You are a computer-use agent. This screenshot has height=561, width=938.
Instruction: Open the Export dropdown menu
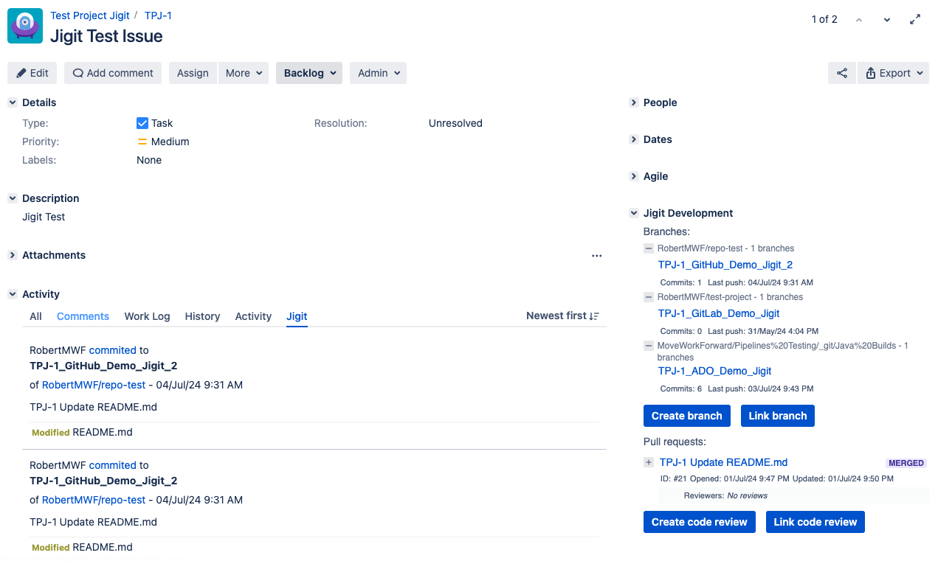894,73
